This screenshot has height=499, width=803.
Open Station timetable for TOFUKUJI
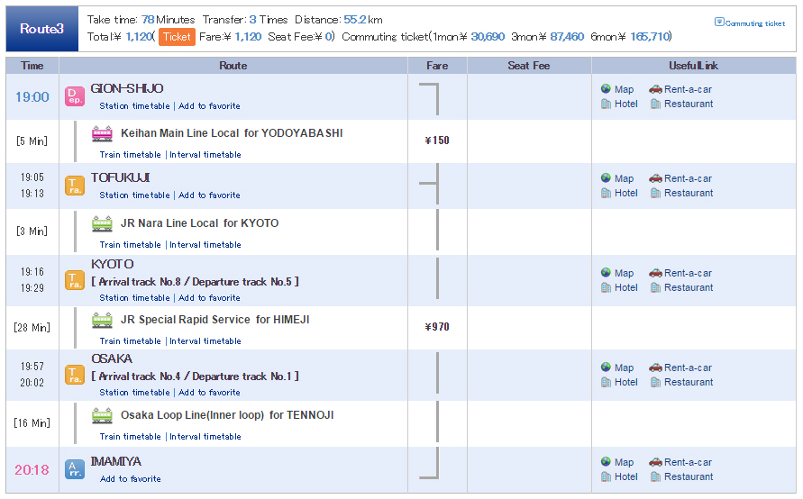134,195
